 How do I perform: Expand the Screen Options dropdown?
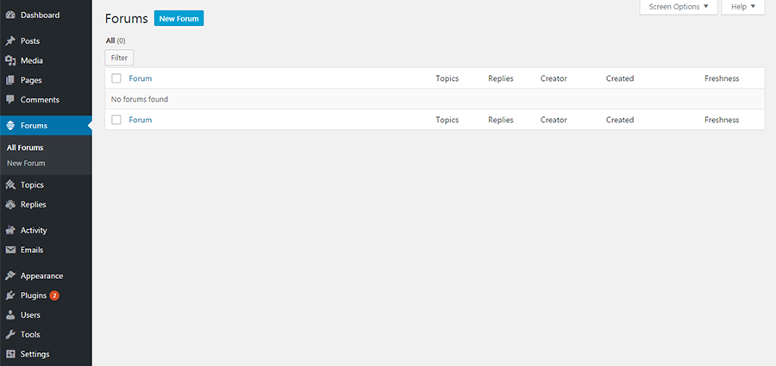pos(679,7)
